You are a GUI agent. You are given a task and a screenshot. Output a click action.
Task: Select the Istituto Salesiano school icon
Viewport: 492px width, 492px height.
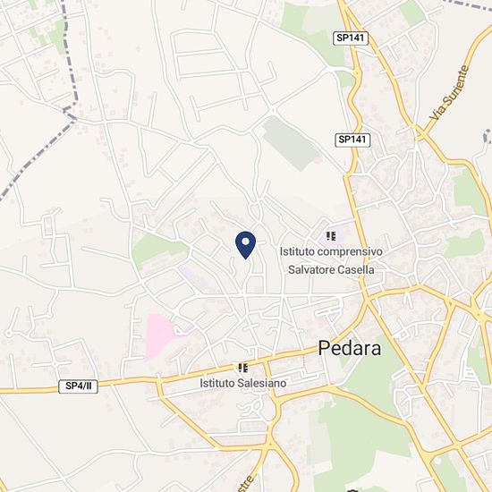click(243, 368)
